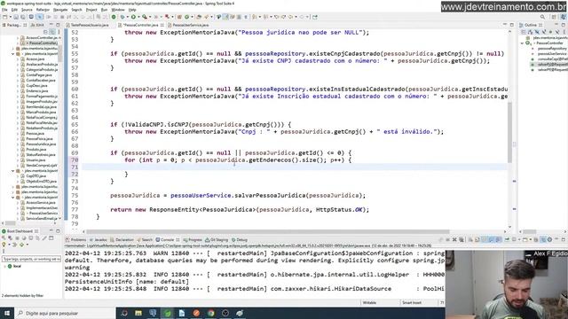This screenshot has height=319, width=568.
Task: Select the local entry in Boot Dashboard
Action: click(x=14, y=266)
